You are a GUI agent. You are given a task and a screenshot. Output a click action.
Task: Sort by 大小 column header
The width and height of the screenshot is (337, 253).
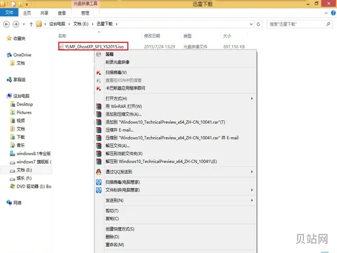pyautogui.click(x=227, y=36)
